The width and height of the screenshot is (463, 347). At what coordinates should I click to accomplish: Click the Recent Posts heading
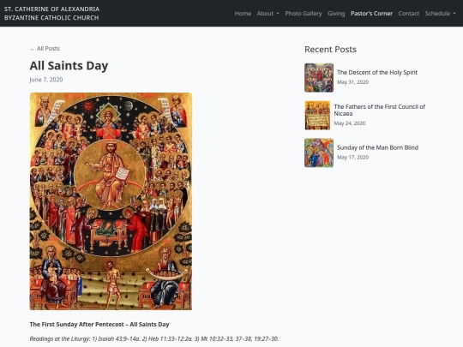tap(330, 50)
